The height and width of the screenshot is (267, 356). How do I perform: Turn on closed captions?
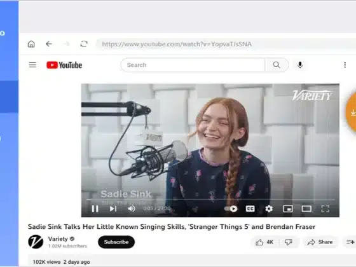pyautogui.click(x=250, y=209)
